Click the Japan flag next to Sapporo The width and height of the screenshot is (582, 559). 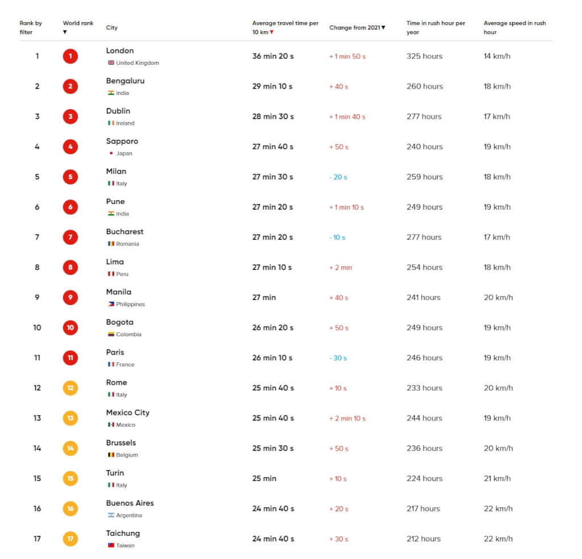coord(111,153)
